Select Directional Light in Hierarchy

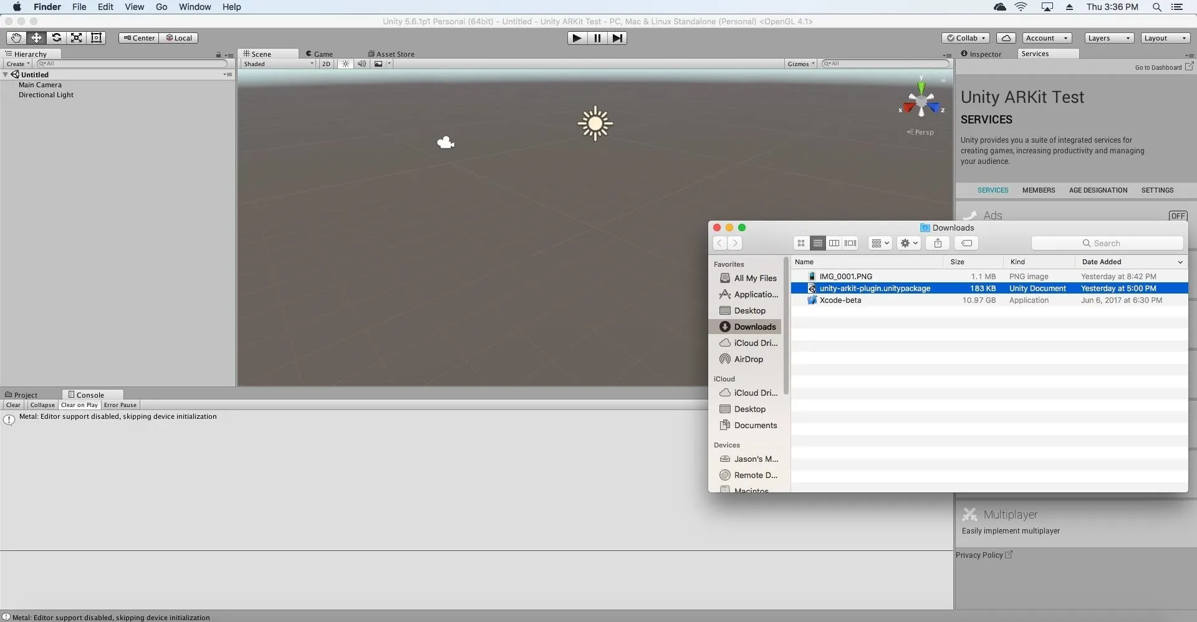[x=46, y=95]
